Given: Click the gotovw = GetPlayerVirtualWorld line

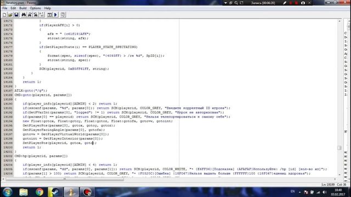Looking at the screenshot, I should (66, 134).
